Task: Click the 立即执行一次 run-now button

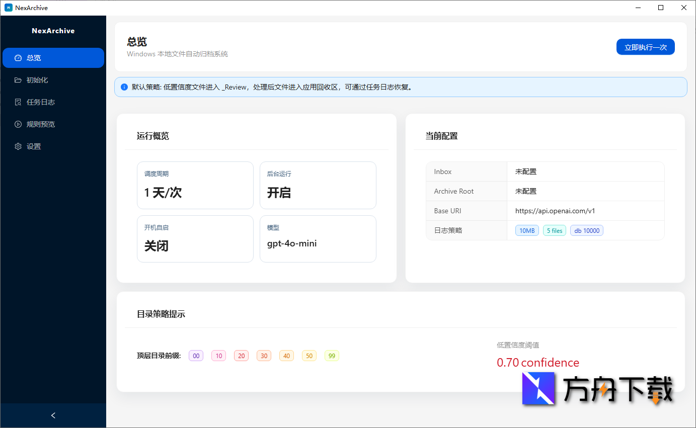Action: [645, 46]
